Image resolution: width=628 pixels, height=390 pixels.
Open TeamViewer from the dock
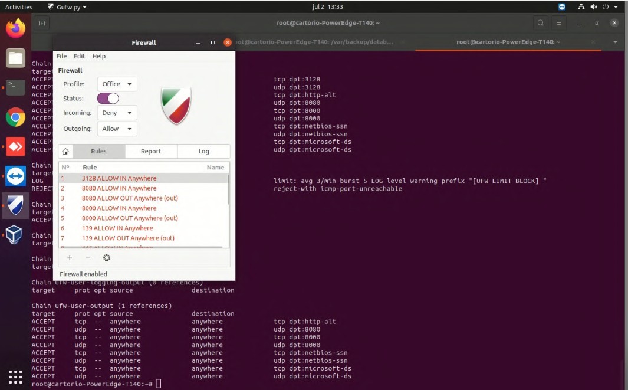[16, 176]
